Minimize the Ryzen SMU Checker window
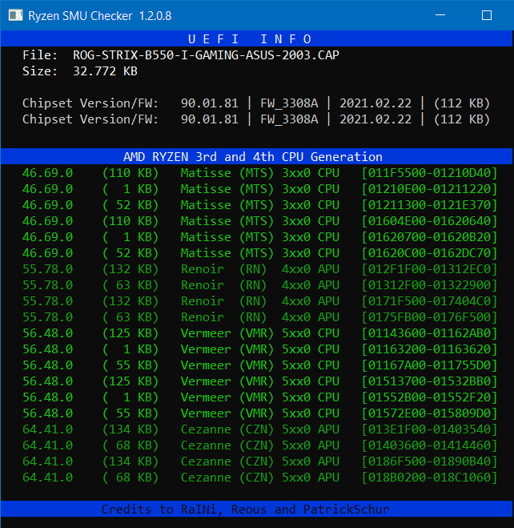The image size is (514, 528). coord(440,15)
